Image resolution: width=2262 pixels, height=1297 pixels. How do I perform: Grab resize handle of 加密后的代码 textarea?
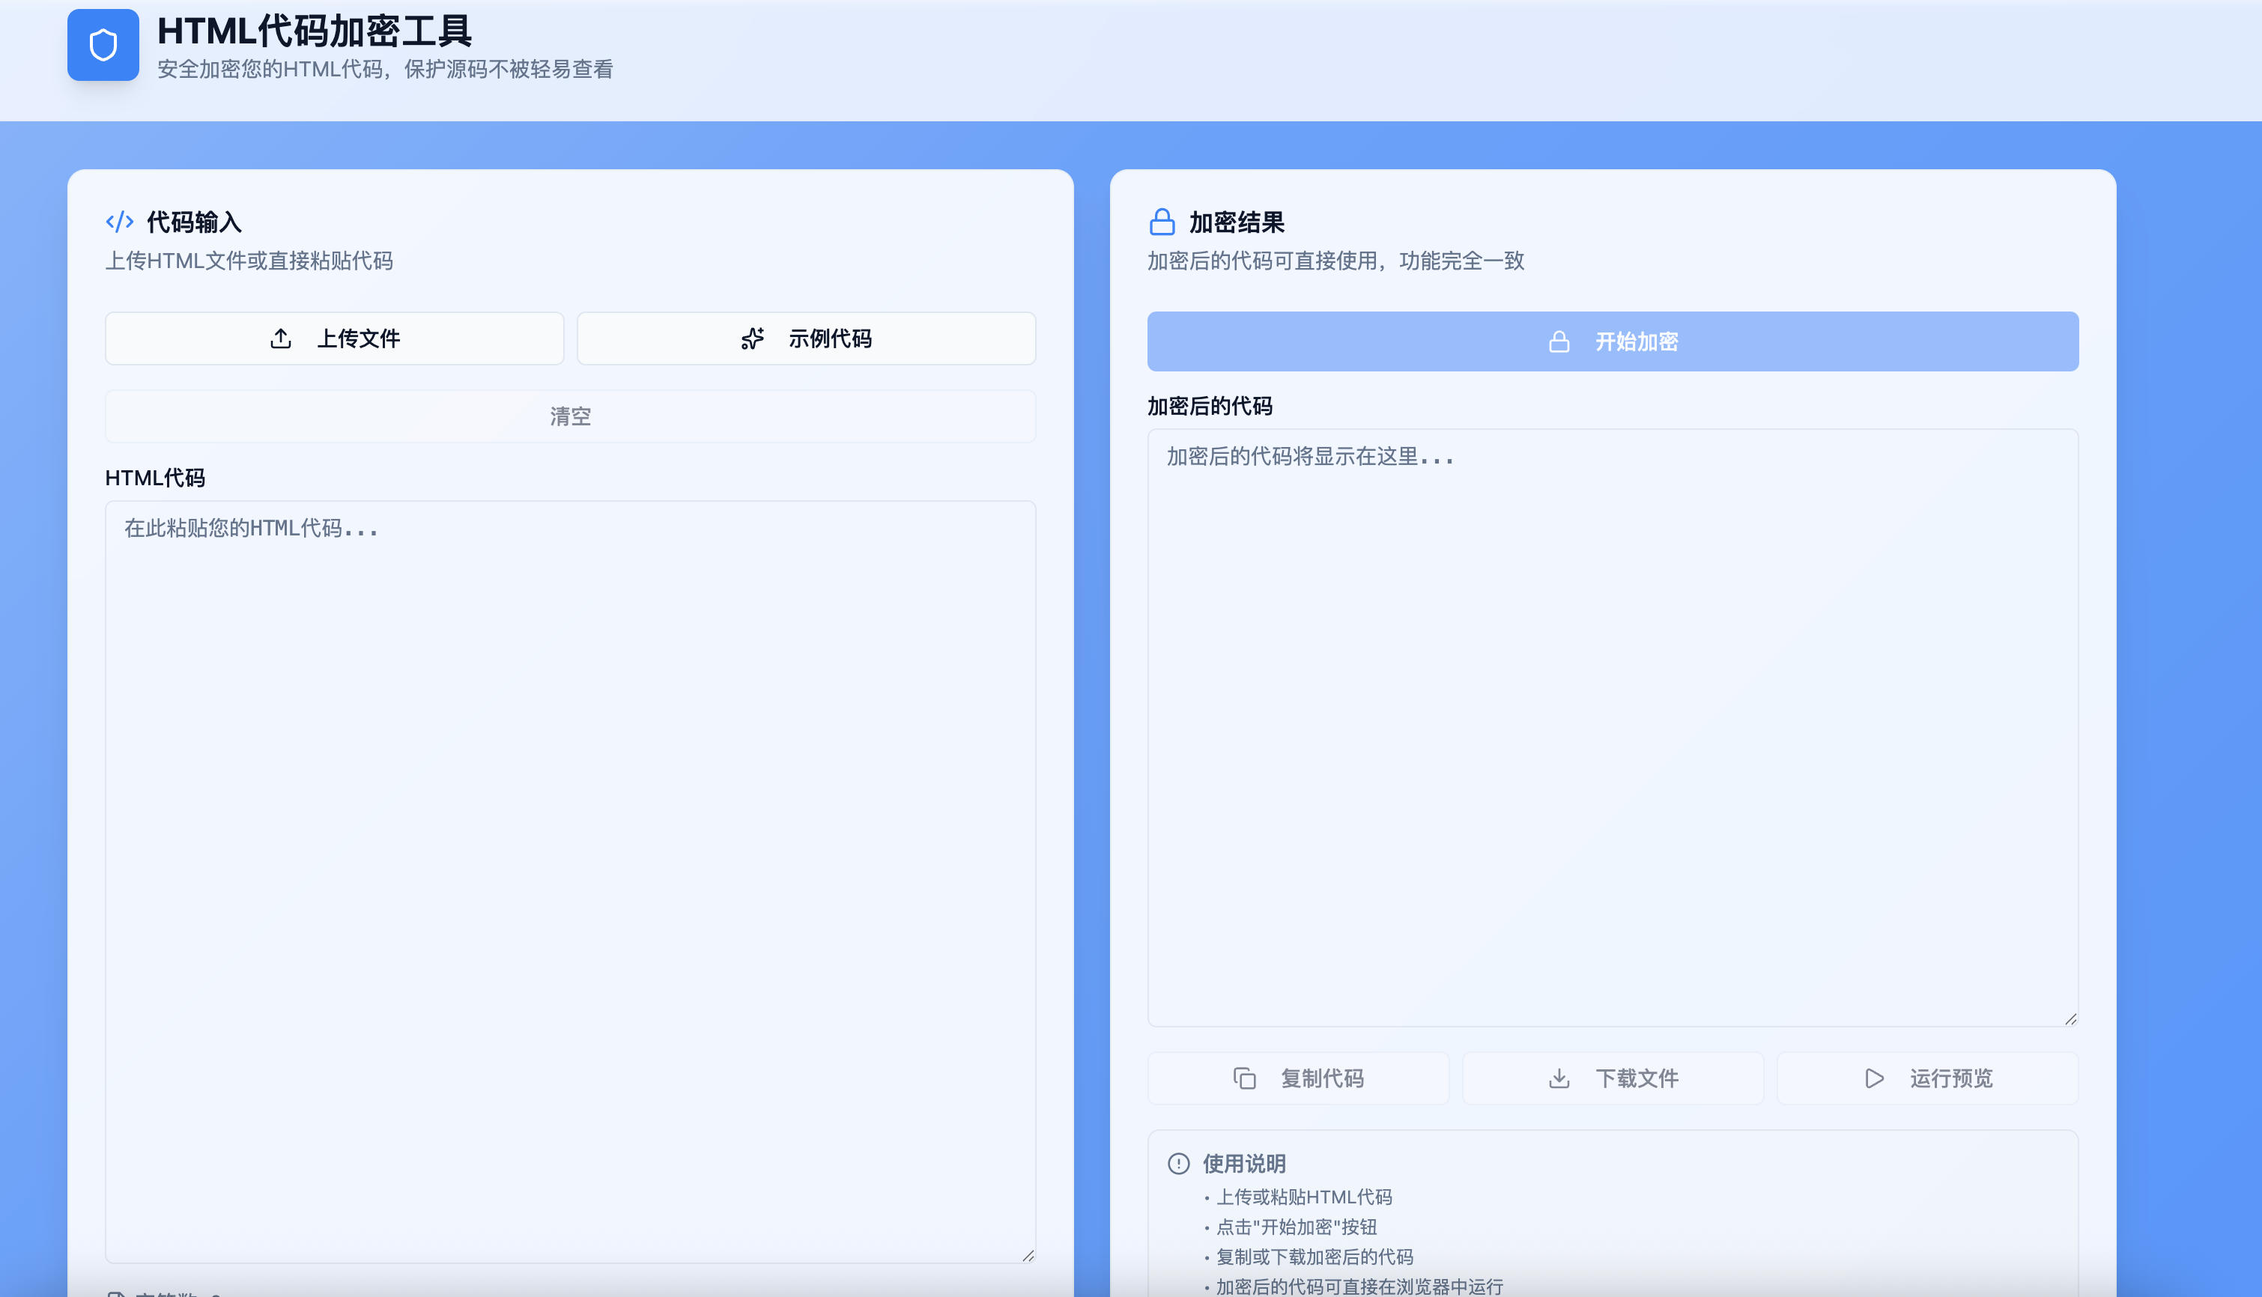(2070, 1019)
